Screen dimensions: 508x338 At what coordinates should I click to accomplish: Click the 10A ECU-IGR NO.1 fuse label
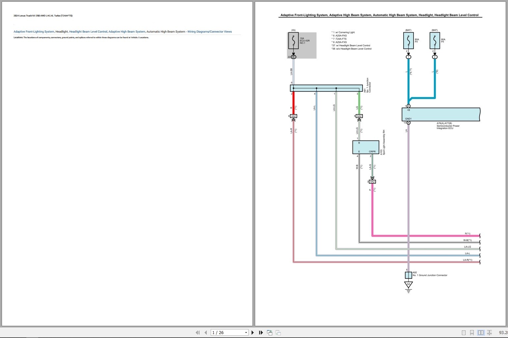[305, 40]
